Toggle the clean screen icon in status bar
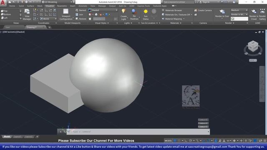 pos(260,141)
